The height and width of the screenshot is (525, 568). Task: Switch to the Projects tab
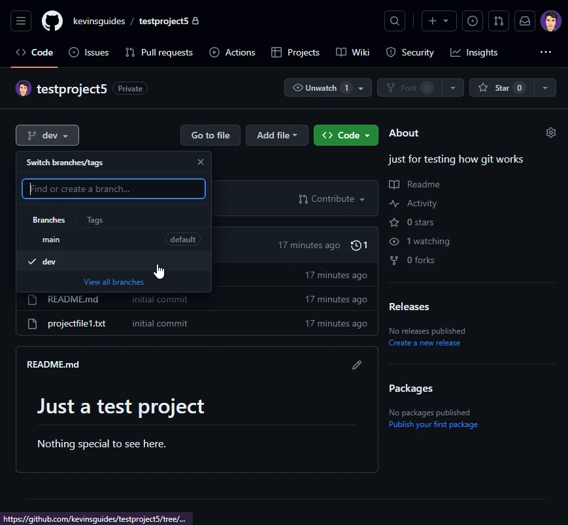coord(295,52)
